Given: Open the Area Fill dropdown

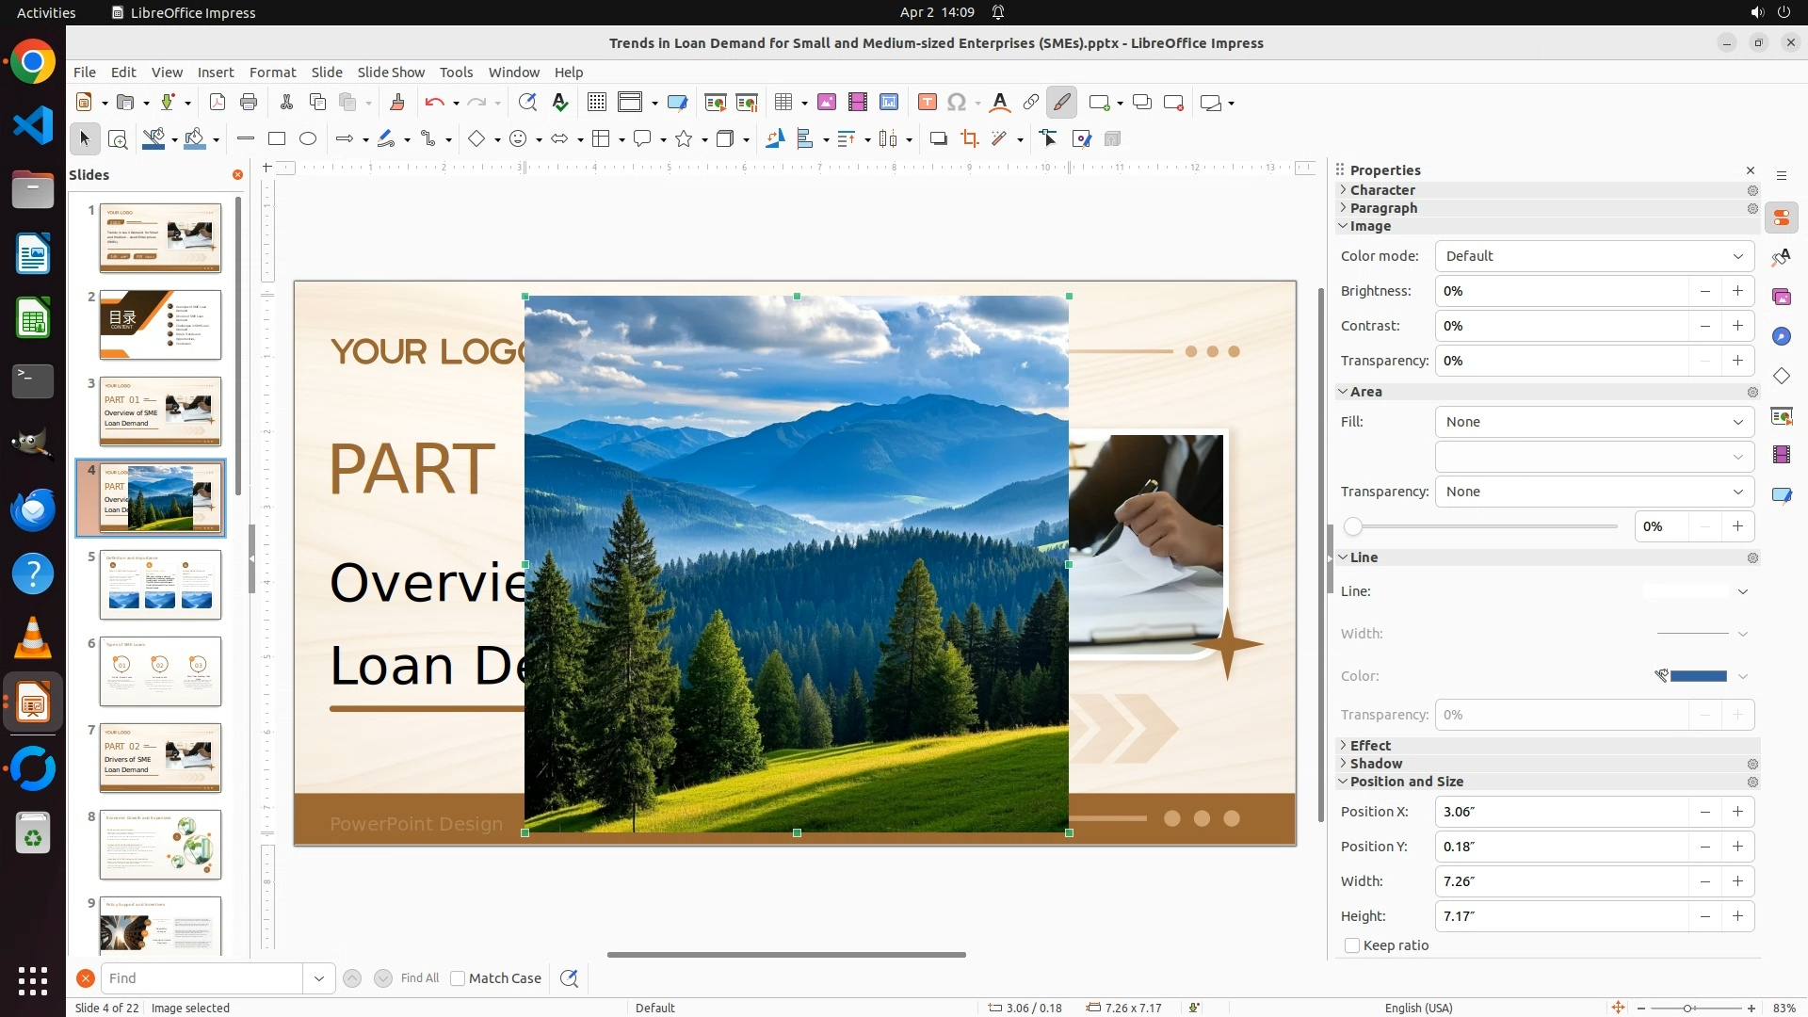Looking at the screenshot, I should 1593,422.
